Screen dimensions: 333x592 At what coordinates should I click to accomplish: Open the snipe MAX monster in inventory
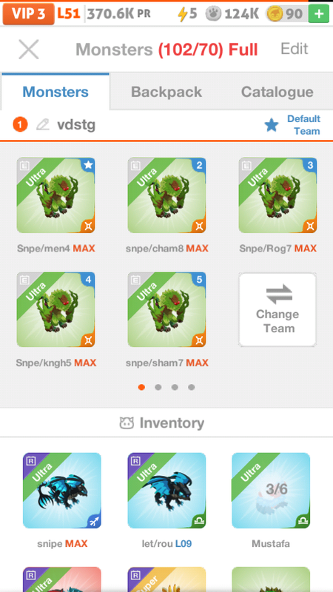(62, 491)
